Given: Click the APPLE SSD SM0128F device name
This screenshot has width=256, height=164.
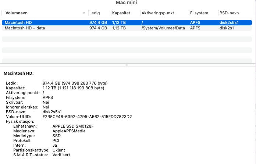Looking at the screenshot, I should 73,126.
